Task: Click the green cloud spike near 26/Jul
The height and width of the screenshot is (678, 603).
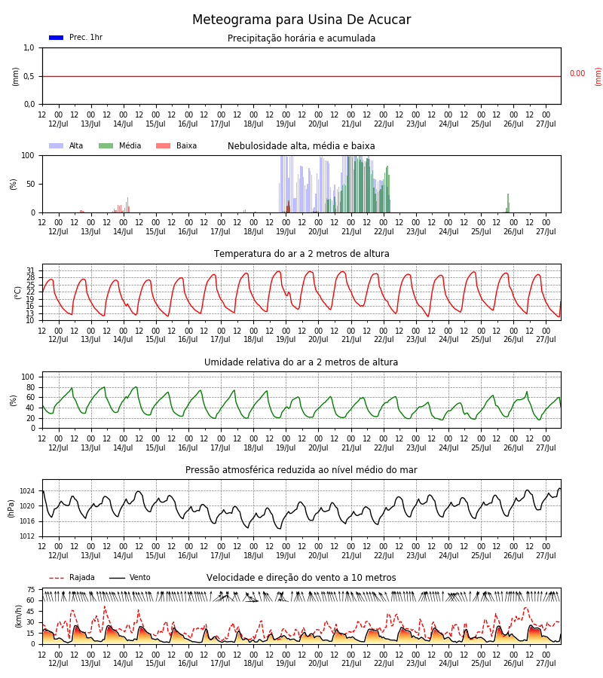Action: click(x=508, y=203)
